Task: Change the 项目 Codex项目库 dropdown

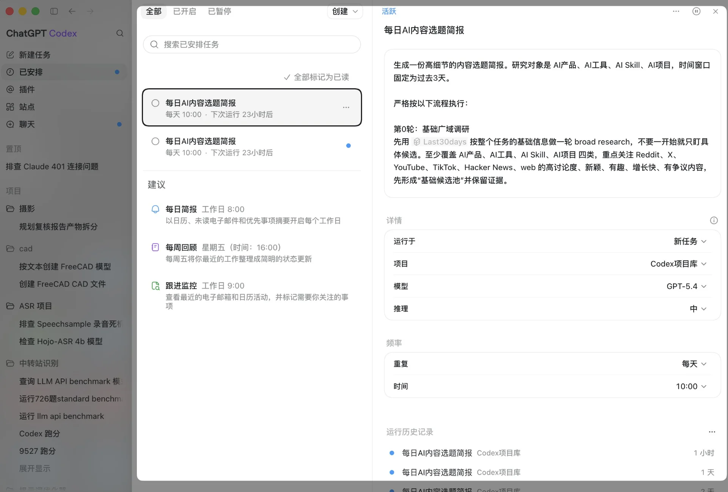Action: (x=679, y=264)
